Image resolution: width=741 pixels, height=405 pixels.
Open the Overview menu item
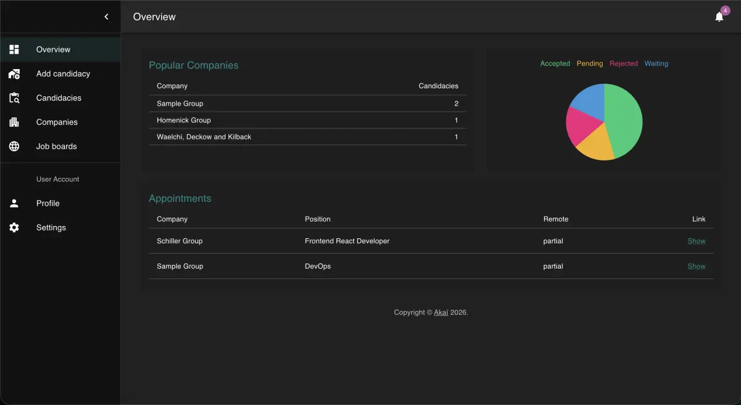(x=61, y=49)
